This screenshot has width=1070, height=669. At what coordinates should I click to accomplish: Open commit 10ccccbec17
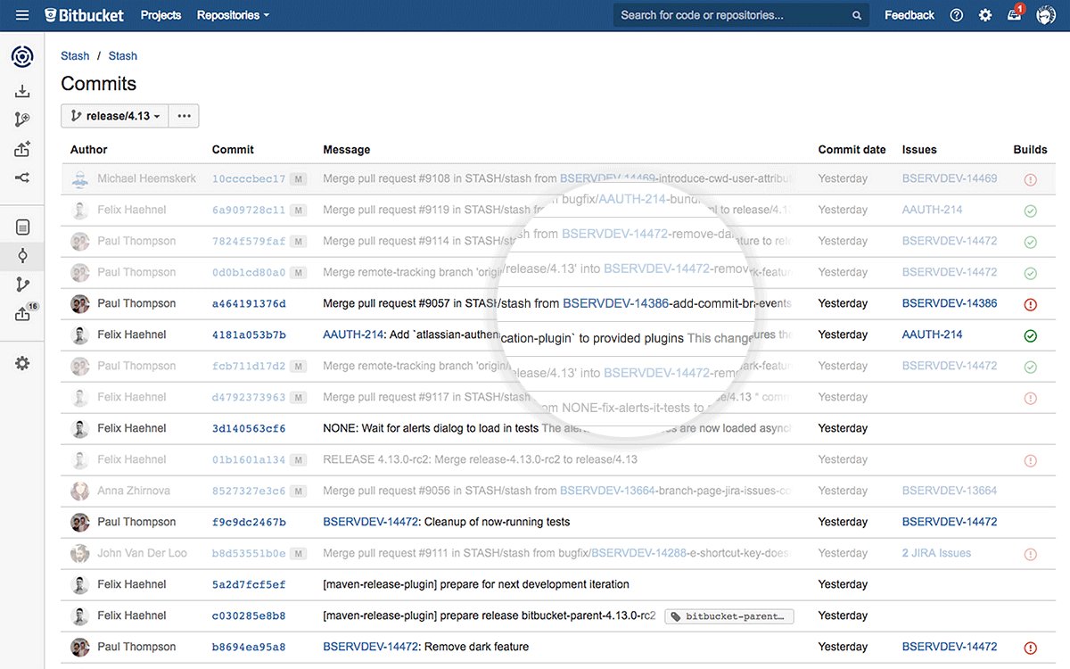(x=249, y=178)
